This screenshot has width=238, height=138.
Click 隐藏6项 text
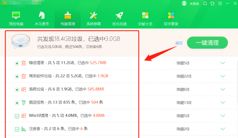pos(183,89)
